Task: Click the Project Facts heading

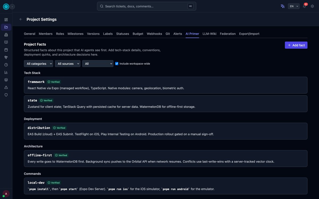Action: coord(35,44)
